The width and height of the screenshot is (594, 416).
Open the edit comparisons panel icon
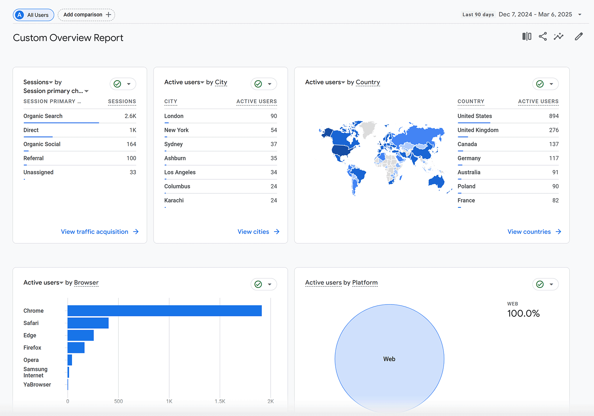(x=526, y=36)
